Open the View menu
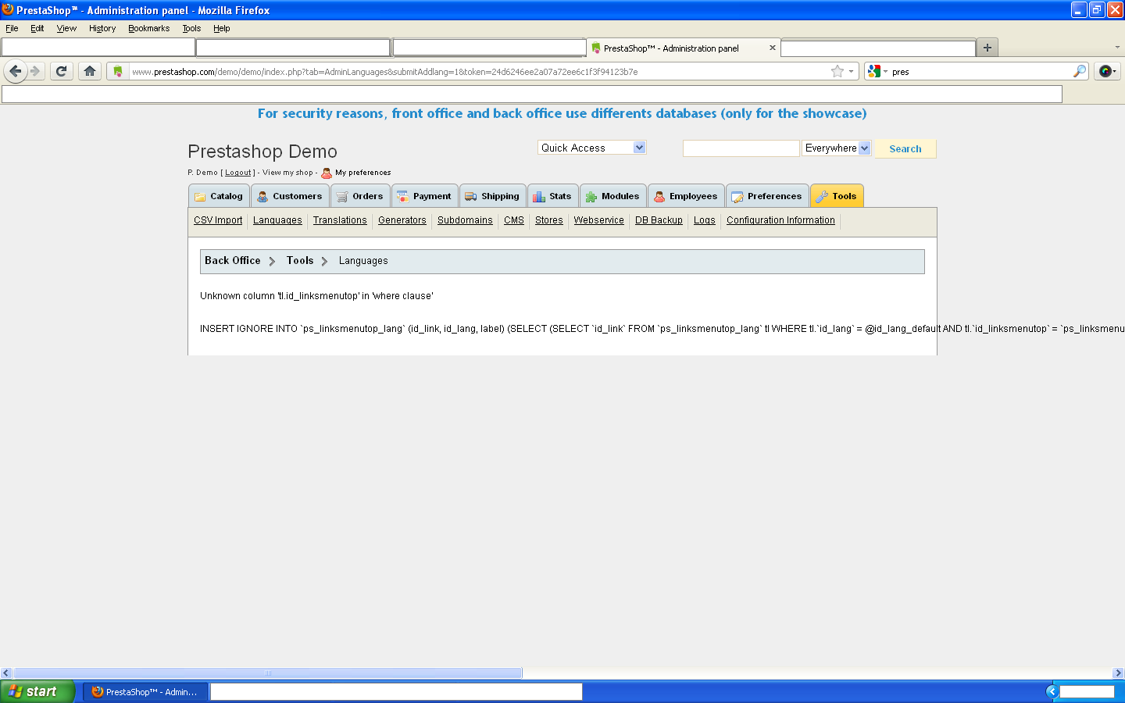This screenshot has width=1125, height=703. (66, 28)
